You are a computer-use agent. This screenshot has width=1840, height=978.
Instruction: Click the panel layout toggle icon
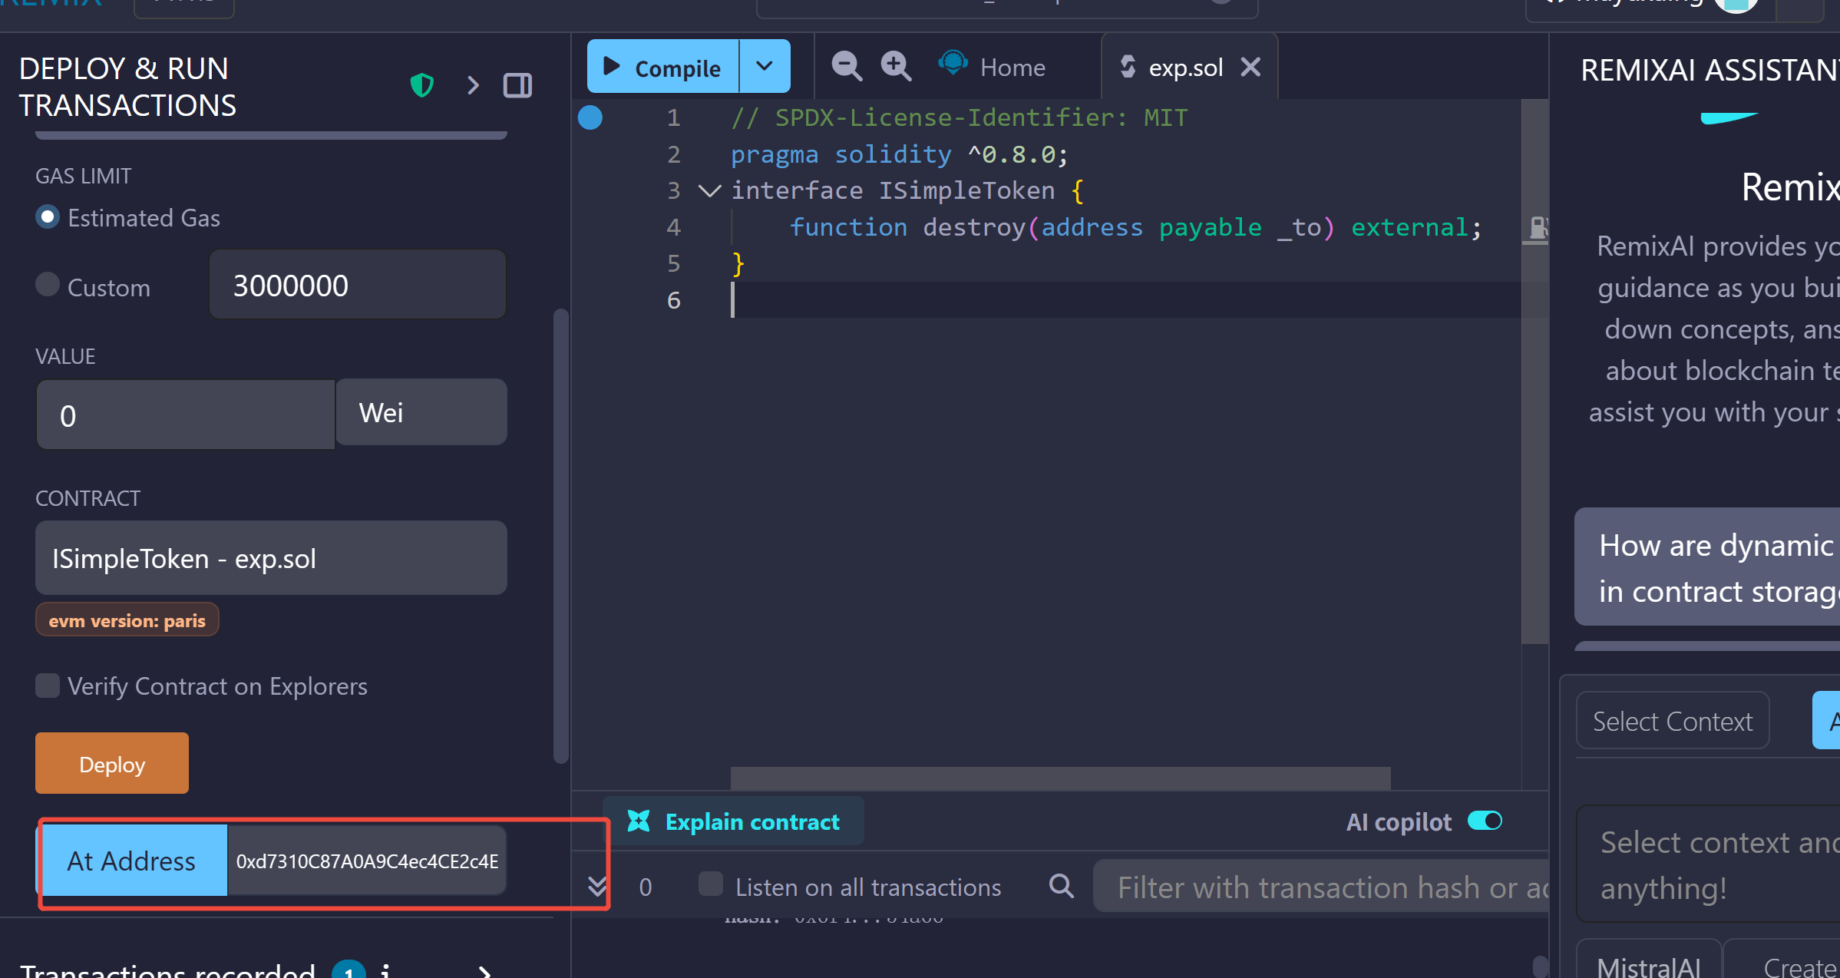click(x=517, y=85)
